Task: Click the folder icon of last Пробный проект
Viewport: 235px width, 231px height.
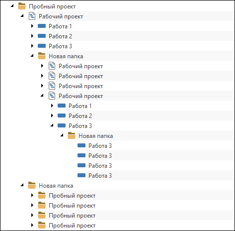Action: pos(42,225)
